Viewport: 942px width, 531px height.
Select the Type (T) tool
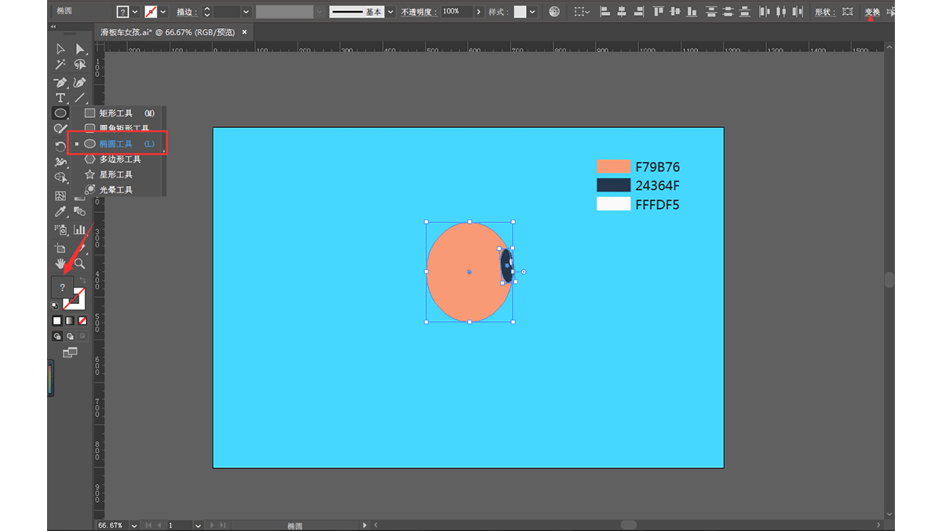pyautogui.click(x=60, y=97)
